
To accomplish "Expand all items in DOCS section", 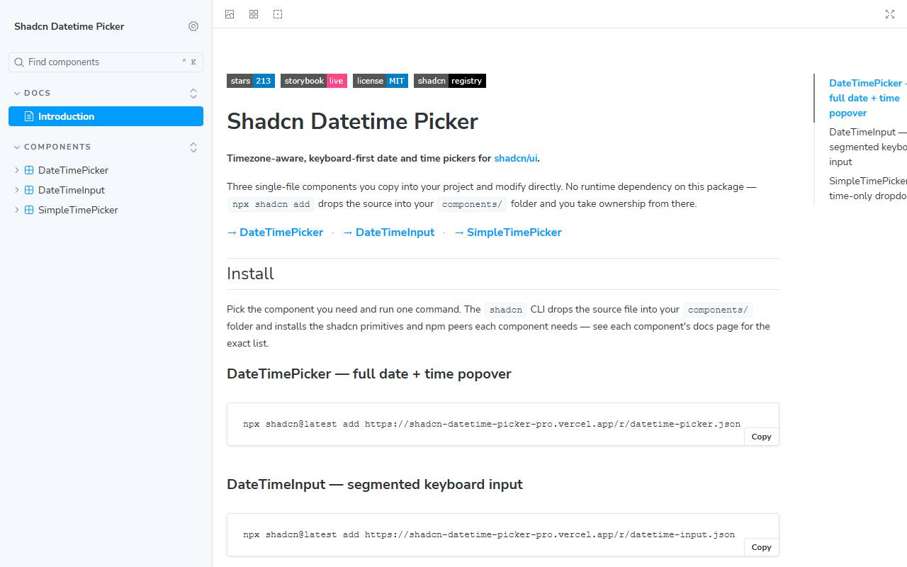I will pos(193,93).
